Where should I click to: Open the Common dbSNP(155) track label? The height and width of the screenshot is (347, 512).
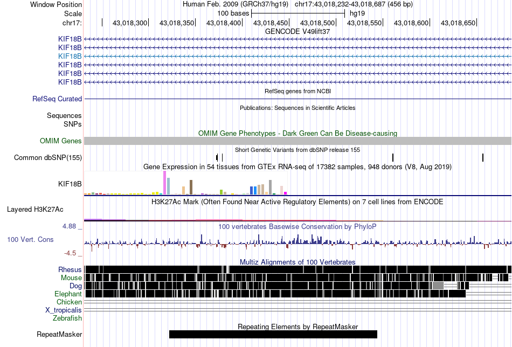(48, 158)
